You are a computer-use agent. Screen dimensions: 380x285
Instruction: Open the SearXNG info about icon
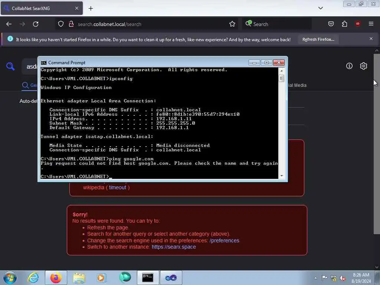(349, 66)
